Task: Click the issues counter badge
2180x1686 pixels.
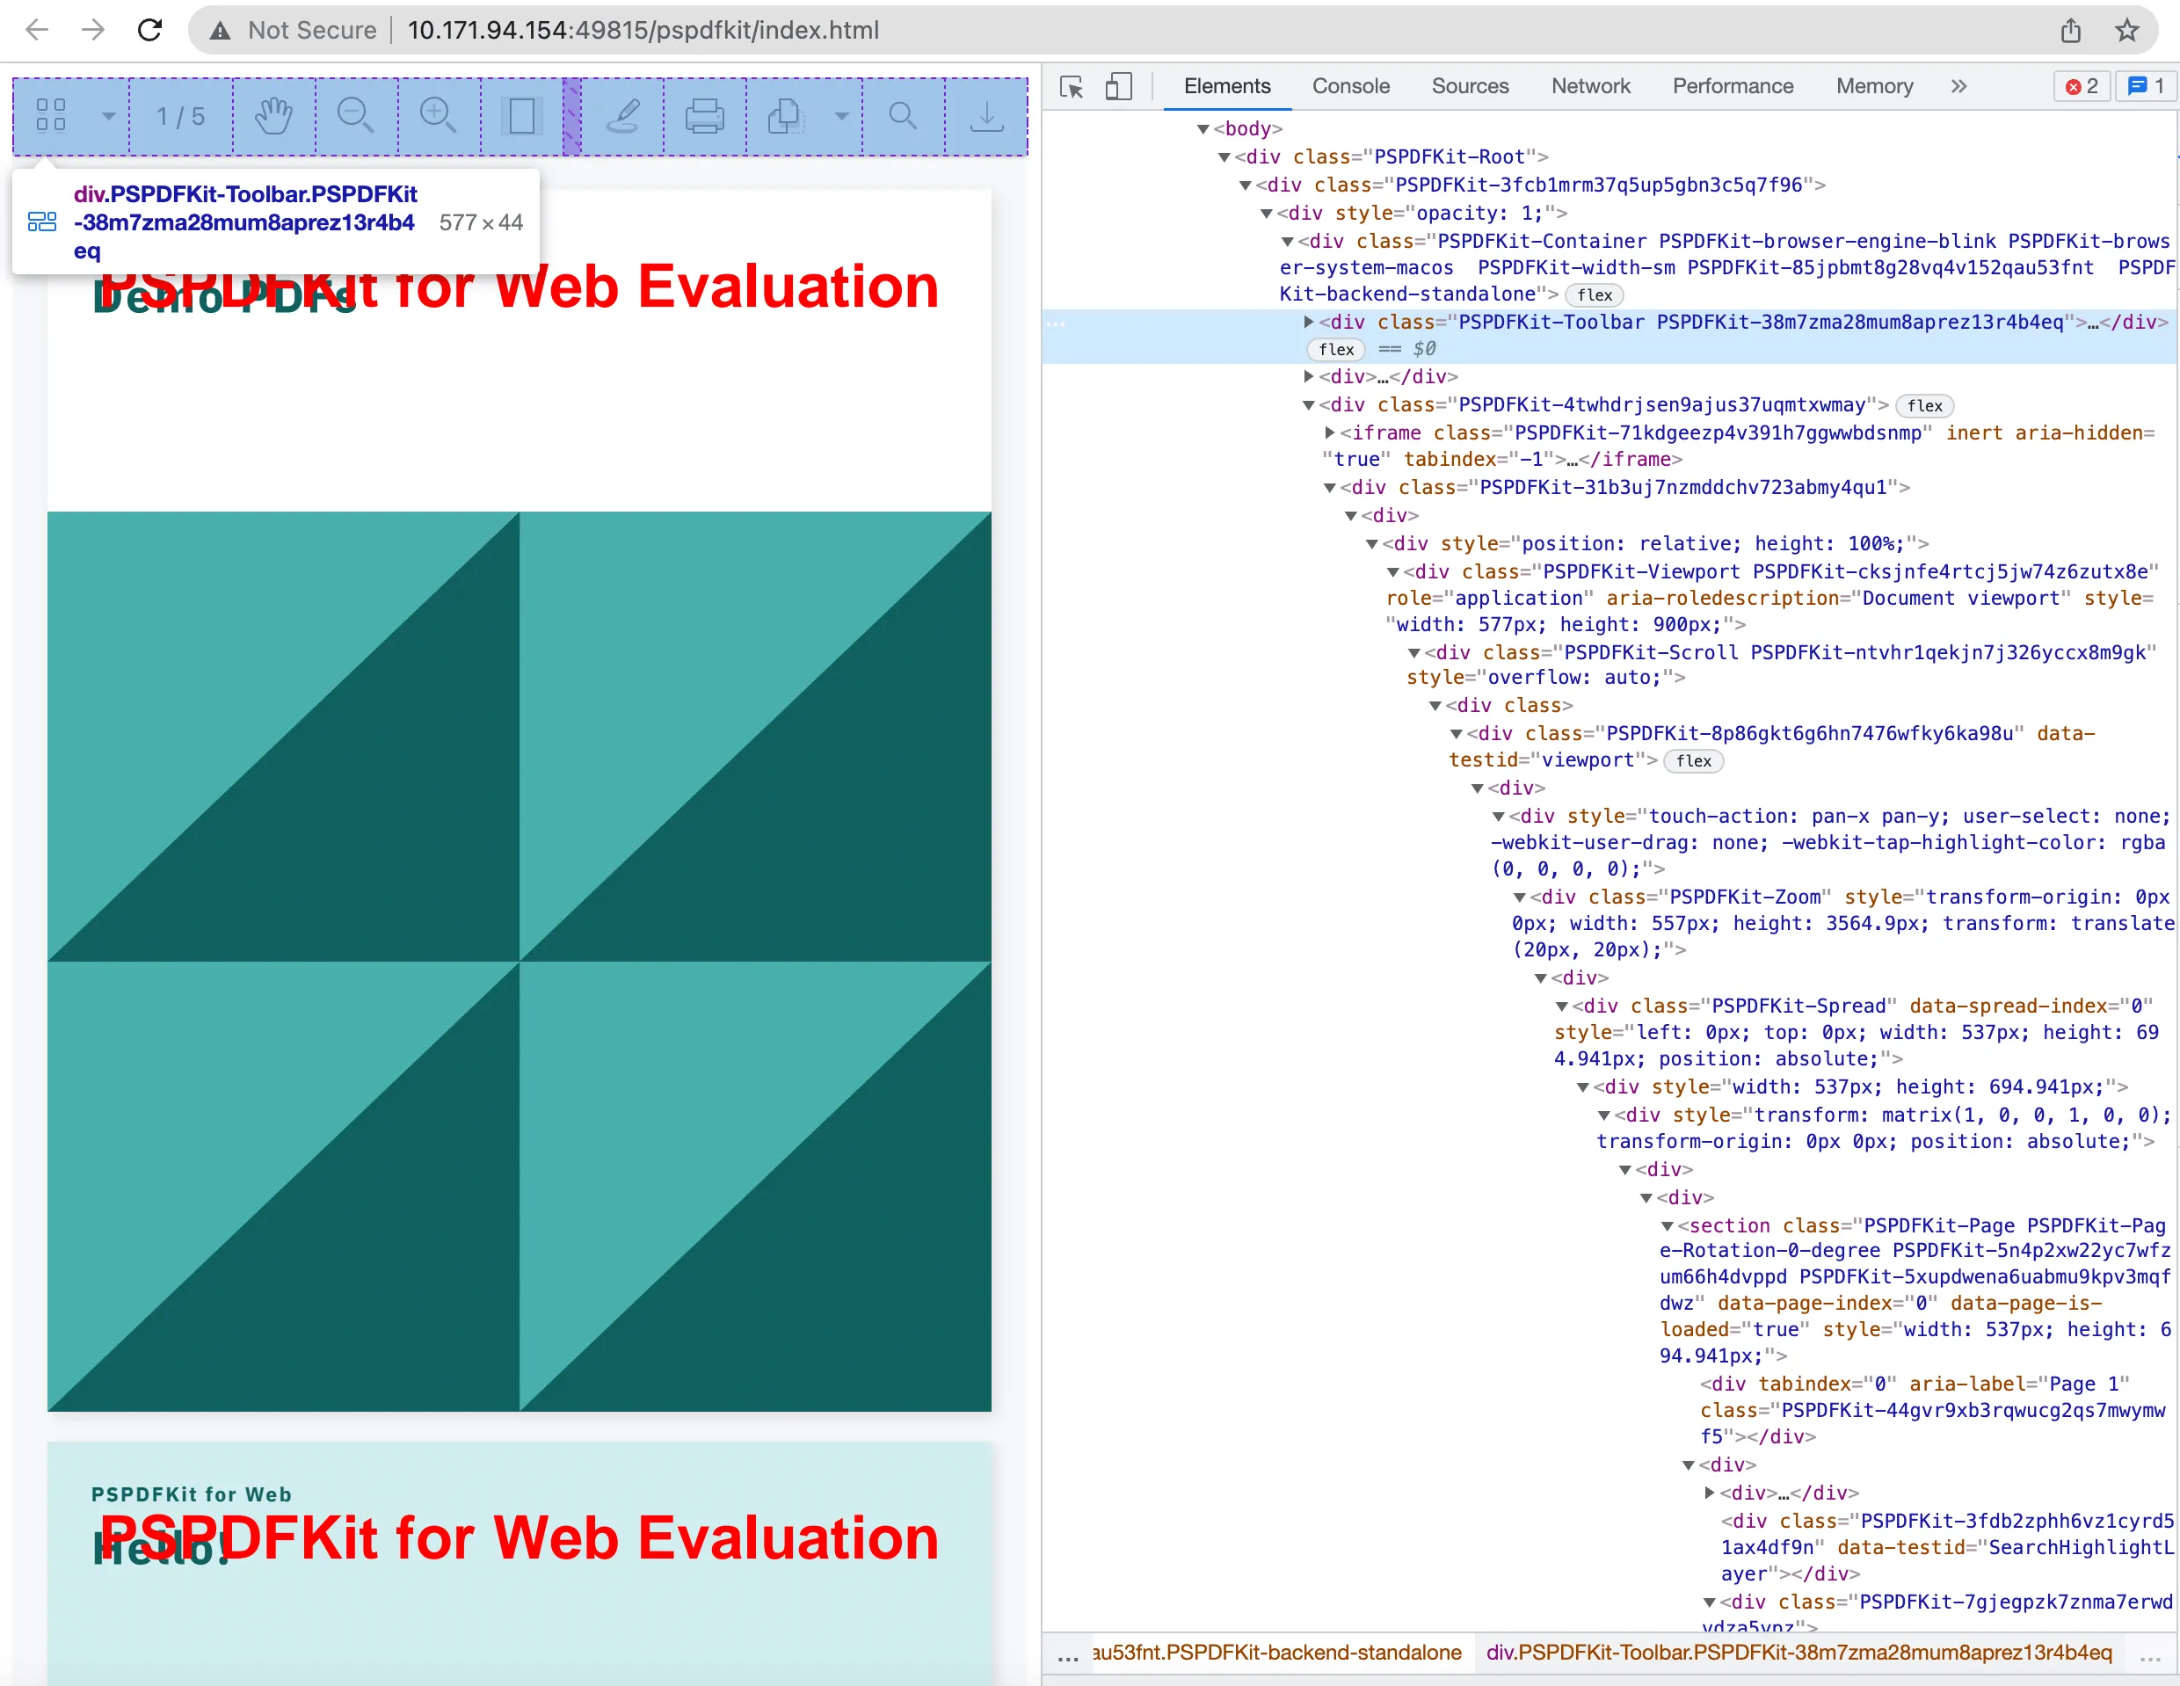Action: (x=2144, y=86)
